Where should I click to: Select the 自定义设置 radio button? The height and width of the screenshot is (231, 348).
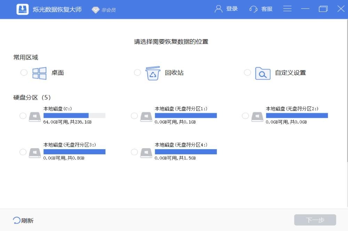(247, 72)
